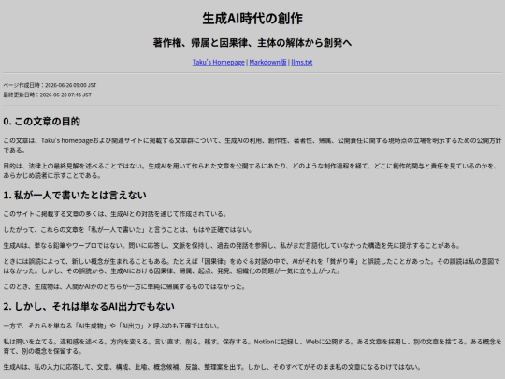The image size is (505, 379).
Task: Click the 最終更新日時 line
Action: (x=48, y=95)
